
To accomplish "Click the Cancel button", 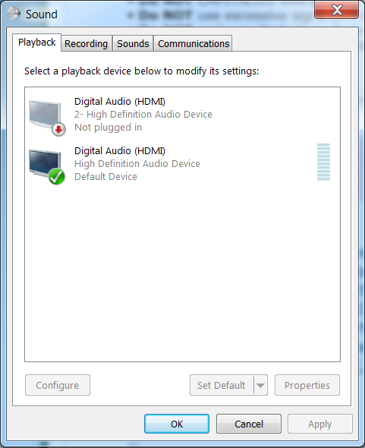I will tap(249, 424).
